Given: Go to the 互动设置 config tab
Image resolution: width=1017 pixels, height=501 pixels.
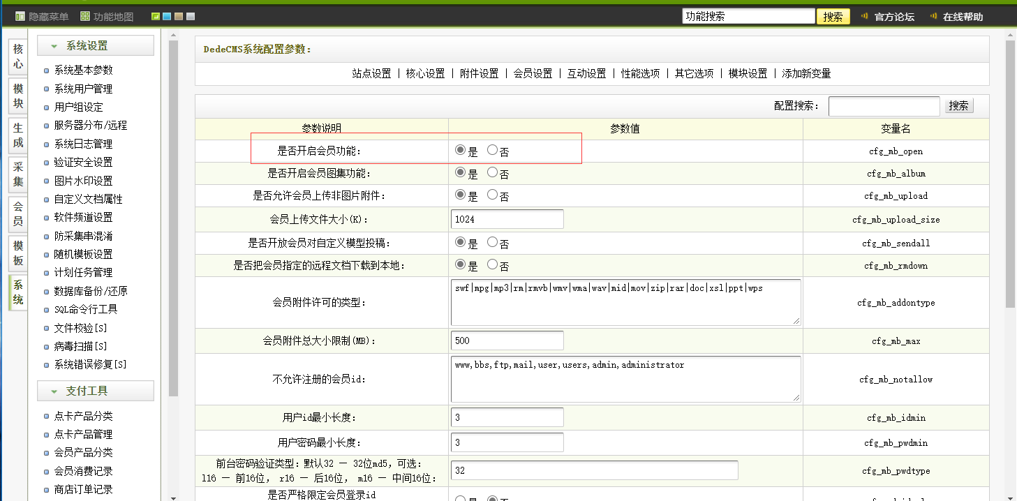Looking at the screenshot, I should 586,73.
